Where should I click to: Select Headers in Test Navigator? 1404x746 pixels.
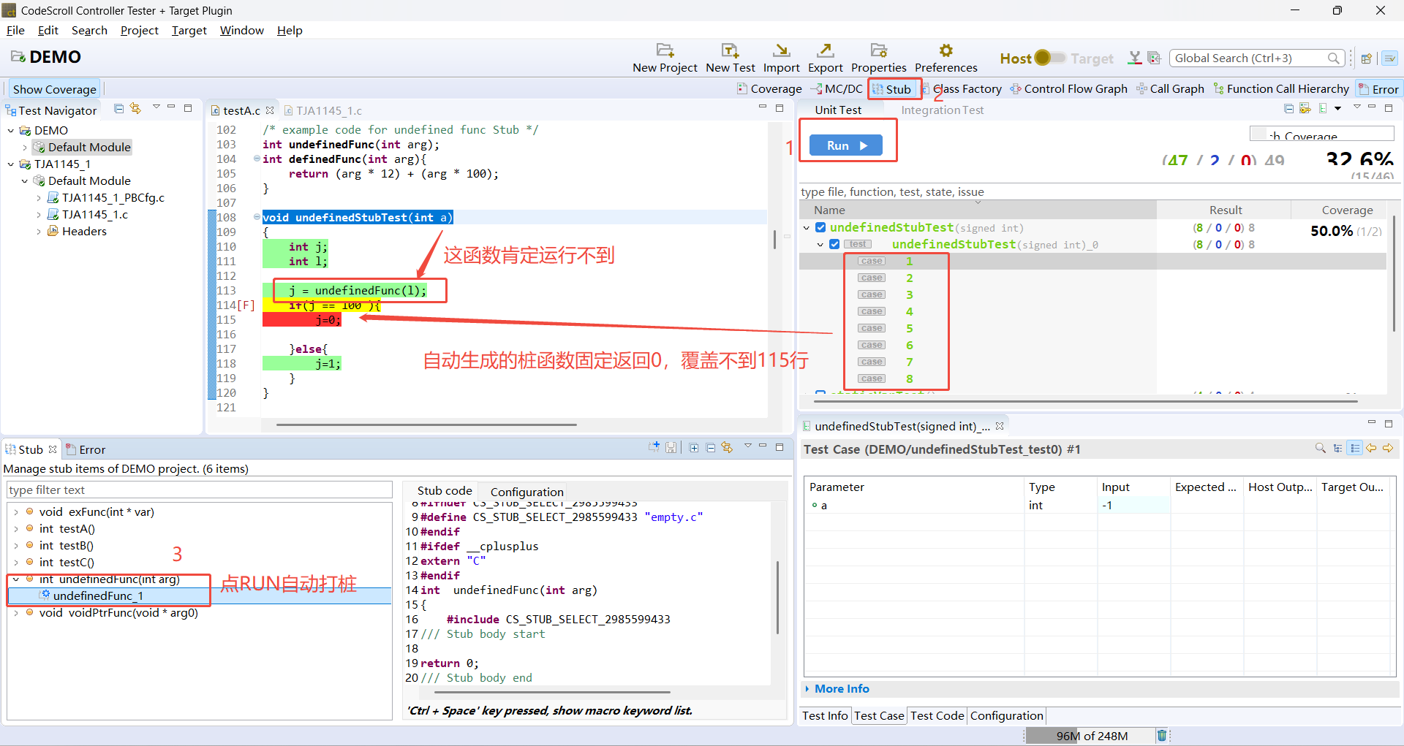[84, 232]
